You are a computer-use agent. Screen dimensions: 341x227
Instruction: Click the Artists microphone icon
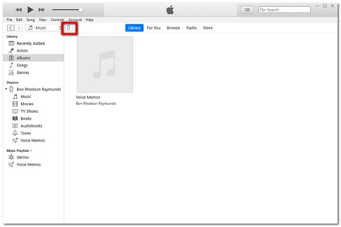pos(11,51)
